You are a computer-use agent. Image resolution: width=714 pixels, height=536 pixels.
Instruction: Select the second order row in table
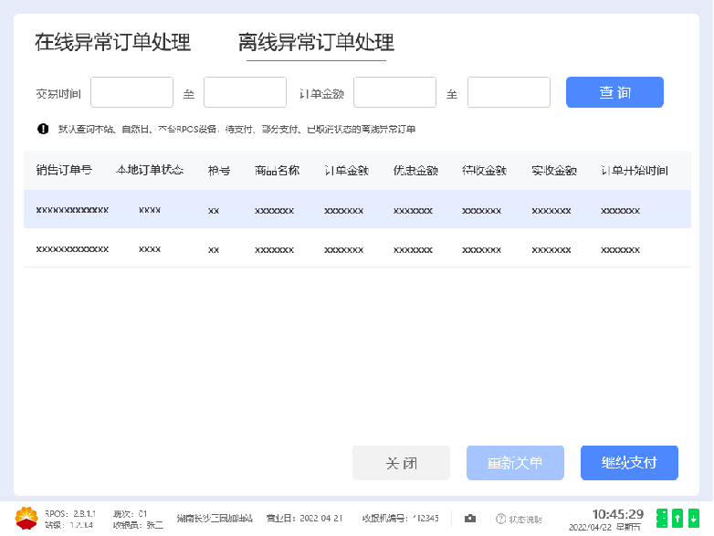(356, 248)
